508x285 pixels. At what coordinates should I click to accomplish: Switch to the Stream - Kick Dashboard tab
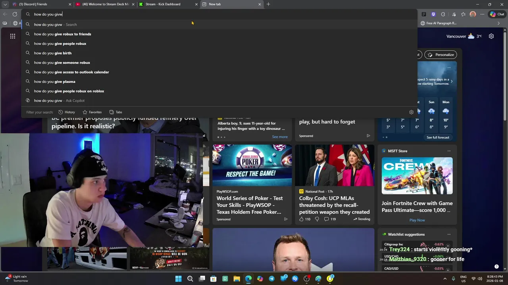[x=168, y=4]
